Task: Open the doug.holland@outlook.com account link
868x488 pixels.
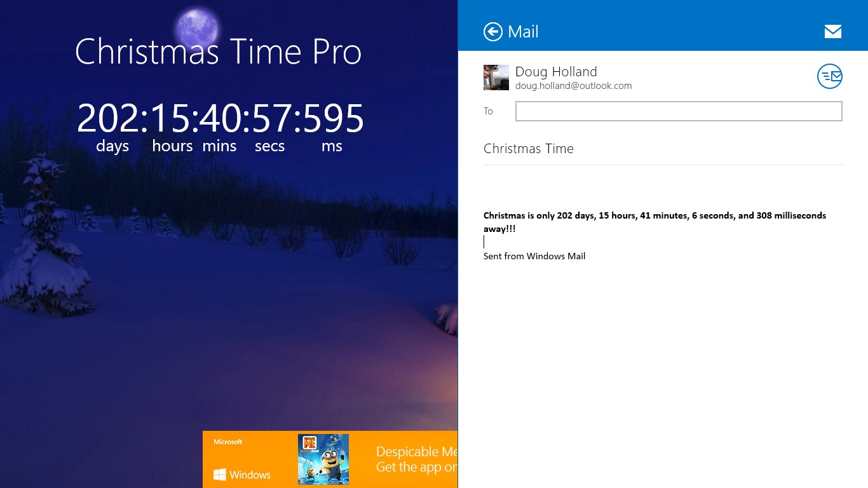Action: tap(574, 86)
